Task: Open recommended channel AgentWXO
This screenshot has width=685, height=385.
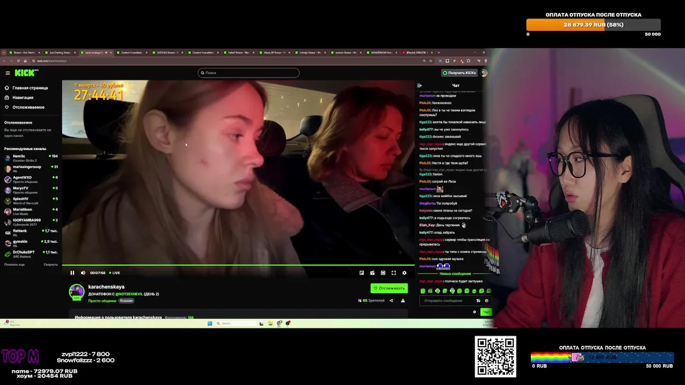Action: coord(31,179)
